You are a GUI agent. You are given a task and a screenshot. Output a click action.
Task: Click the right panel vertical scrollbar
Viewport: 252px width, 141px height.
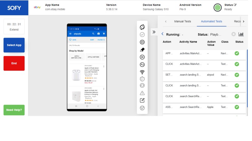247,78
